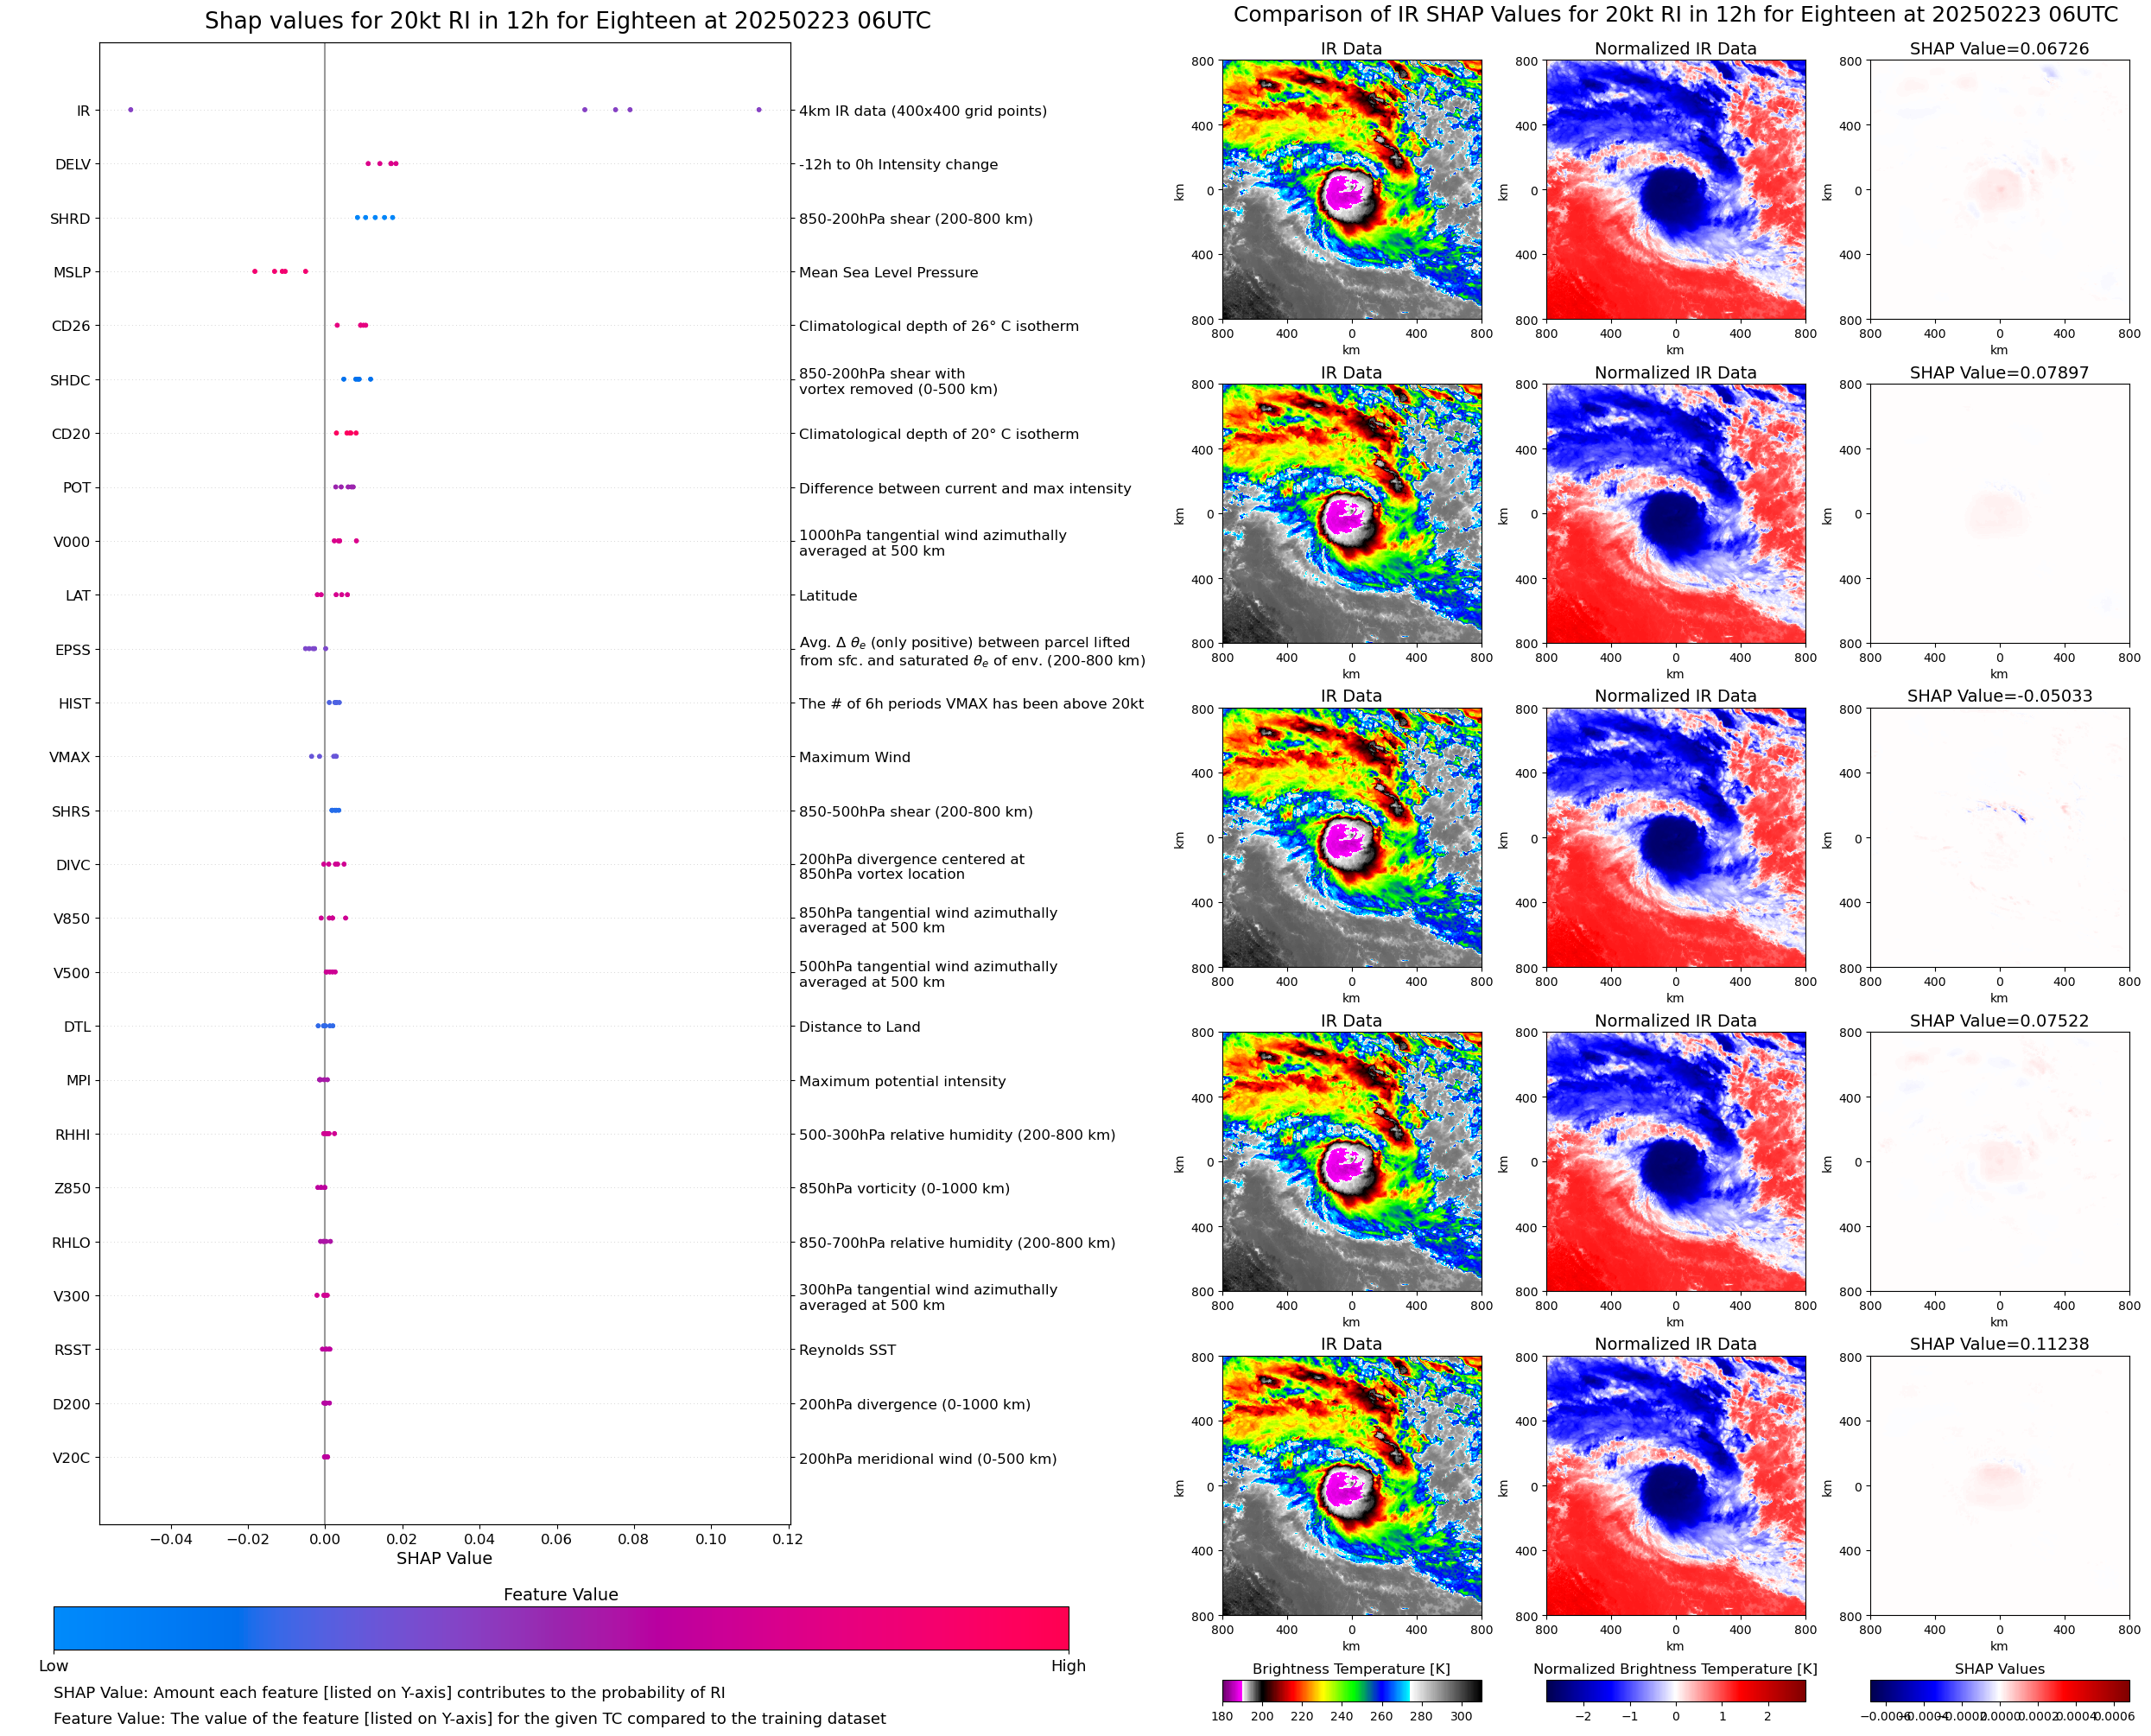Click the rightmost IR SHAP data point
2151x1736 pixels.
click(758, 110)
